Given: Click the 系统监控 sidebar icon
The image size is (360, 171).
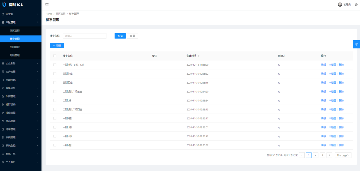Looking at the screenshot, I should (3, 146).
